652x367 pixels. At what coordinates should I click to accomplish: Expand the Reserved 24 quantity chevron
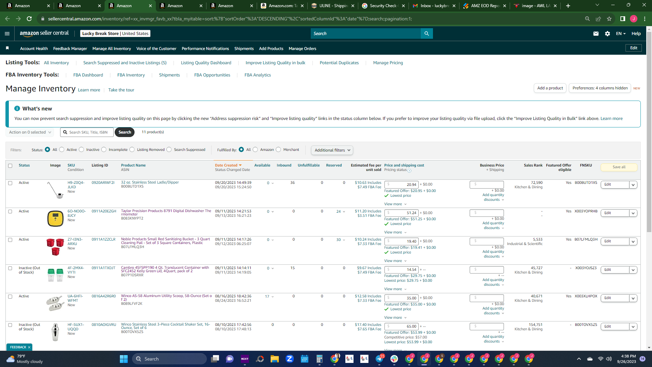click(x=344, y=212)
